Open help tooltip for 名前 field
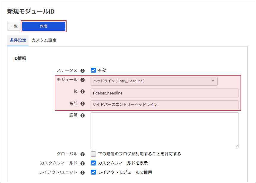Image resolution: width=256 pixels, height=183 pixels. 83,104
